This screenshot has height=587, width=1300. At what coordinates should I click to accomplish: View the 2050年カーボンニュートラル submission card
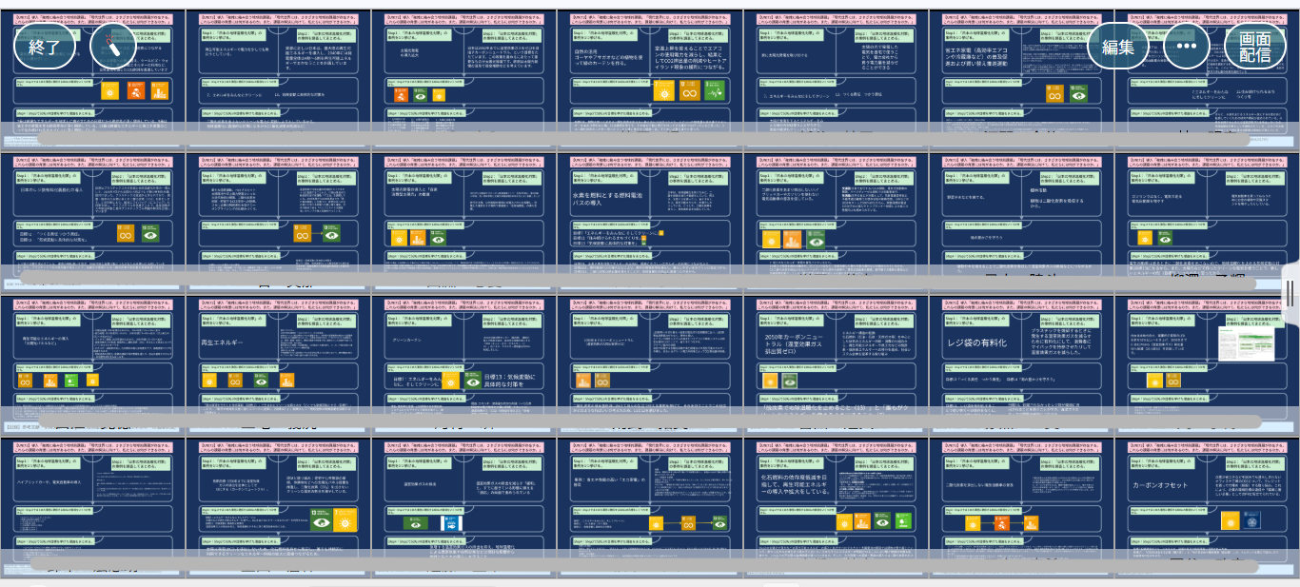point(835,363)
